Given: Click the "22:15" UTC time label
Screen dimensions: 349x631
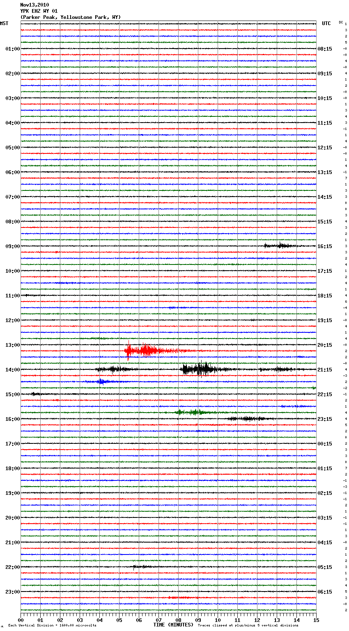Looking at the screenshot, I should [x=325, y=394].
